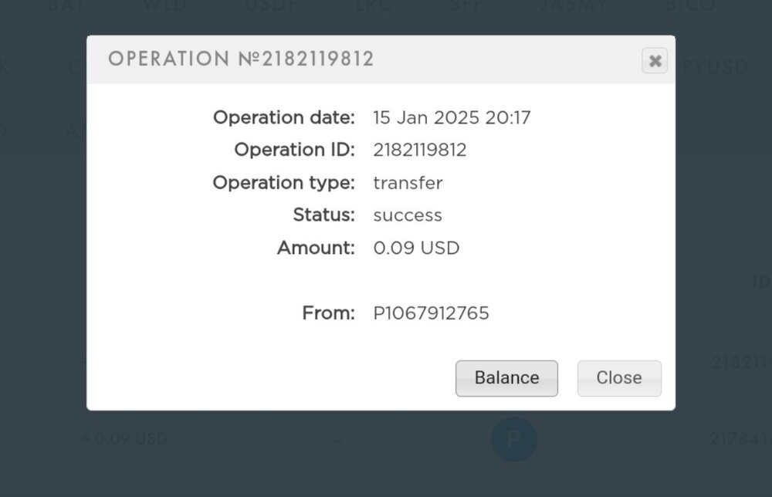Select the LRC currency tab
Image resolution: width=772 pixels, height=497 pixels.
click(375, 6)
